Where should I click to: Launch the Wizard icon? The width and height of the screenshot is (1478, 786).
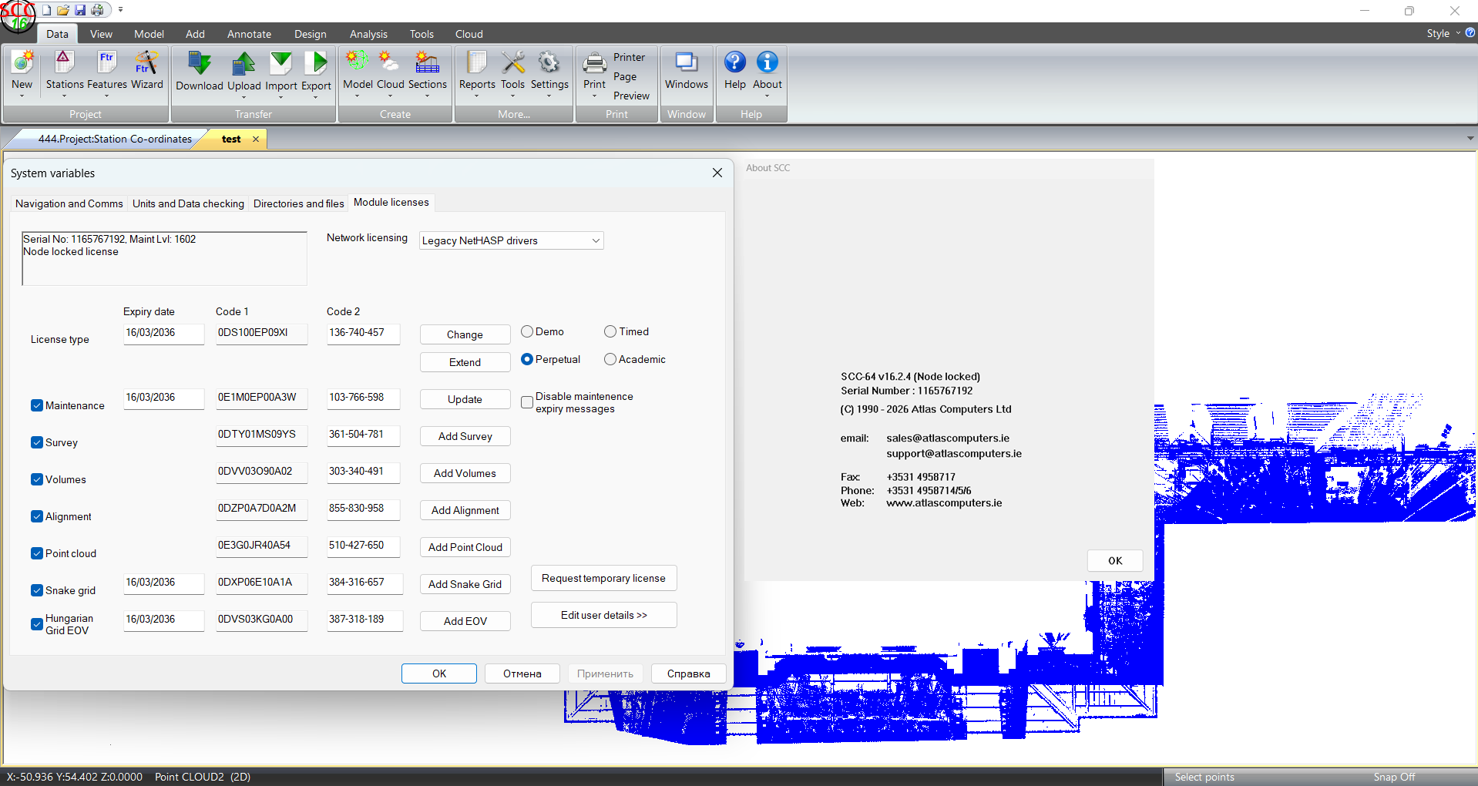(x=146, y=62)
